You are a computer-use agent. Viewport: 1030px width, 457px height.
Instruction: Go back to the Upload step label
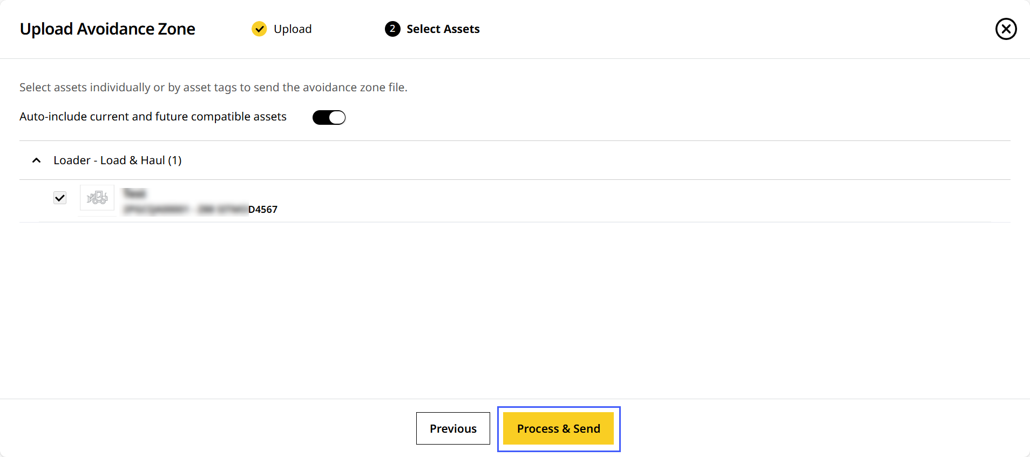293,29
